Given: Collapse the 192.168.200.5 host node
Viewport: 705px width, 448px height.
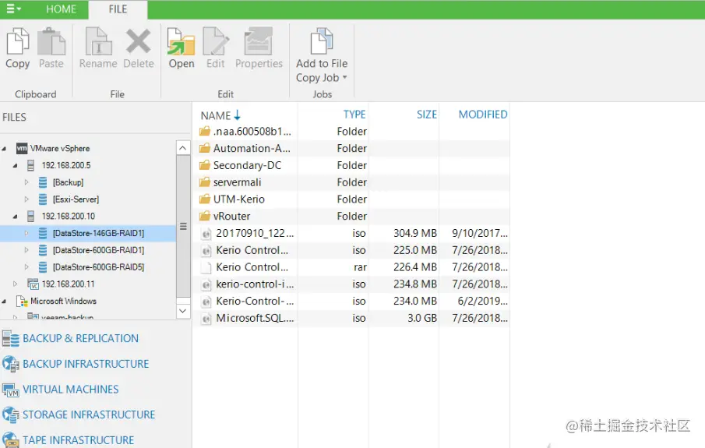Looking at the screenshot, I should 16,166.
